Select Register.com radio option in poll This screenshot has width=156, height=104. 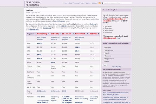(104, 59)
